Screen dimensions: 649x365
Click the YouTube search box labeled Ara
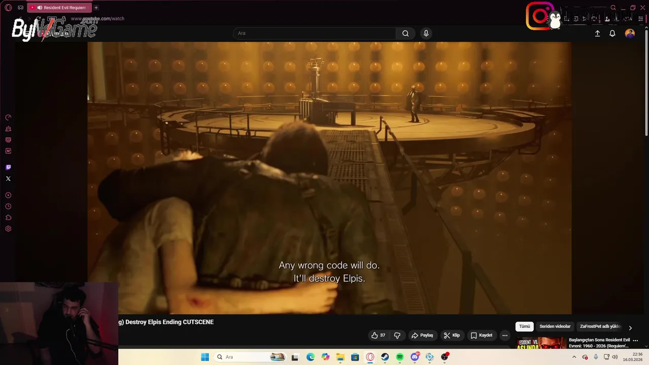[x=314, y=33]
